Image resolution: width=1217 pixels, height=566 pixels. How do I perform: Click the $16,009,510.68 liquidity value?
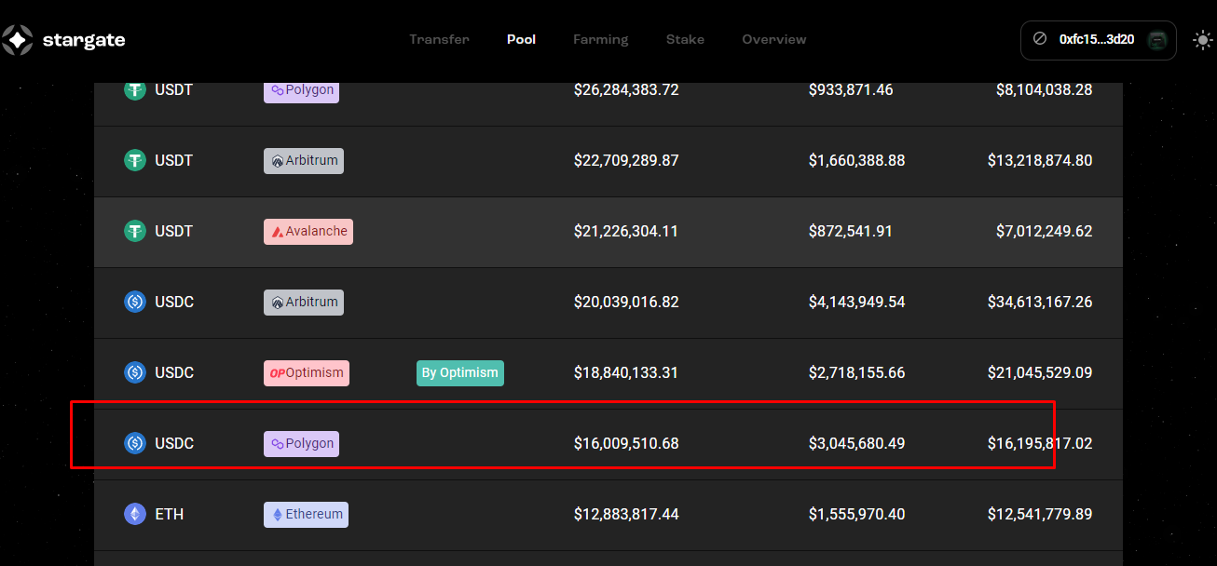tap(626, 443)
